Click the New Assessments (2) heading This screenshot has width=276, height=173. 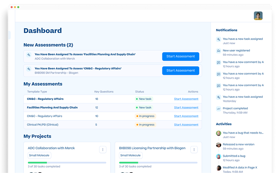point(48,45)
